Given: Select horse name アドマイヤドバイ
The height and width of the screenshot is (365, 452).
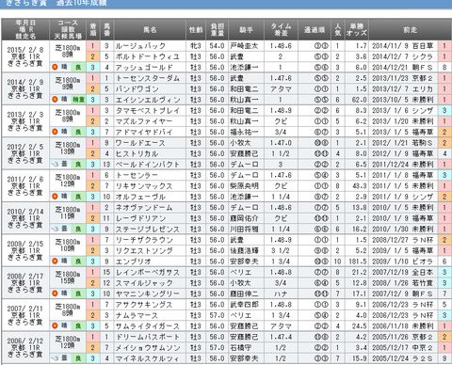Looking at the screenshot, I should (x=144, y=133).
